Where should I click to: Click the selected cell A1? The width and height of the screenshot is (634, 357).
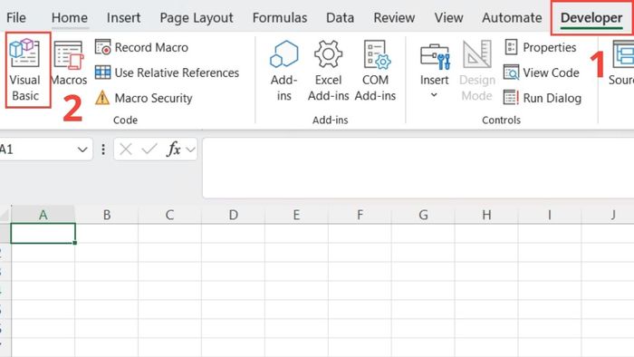tap(43, 233)
